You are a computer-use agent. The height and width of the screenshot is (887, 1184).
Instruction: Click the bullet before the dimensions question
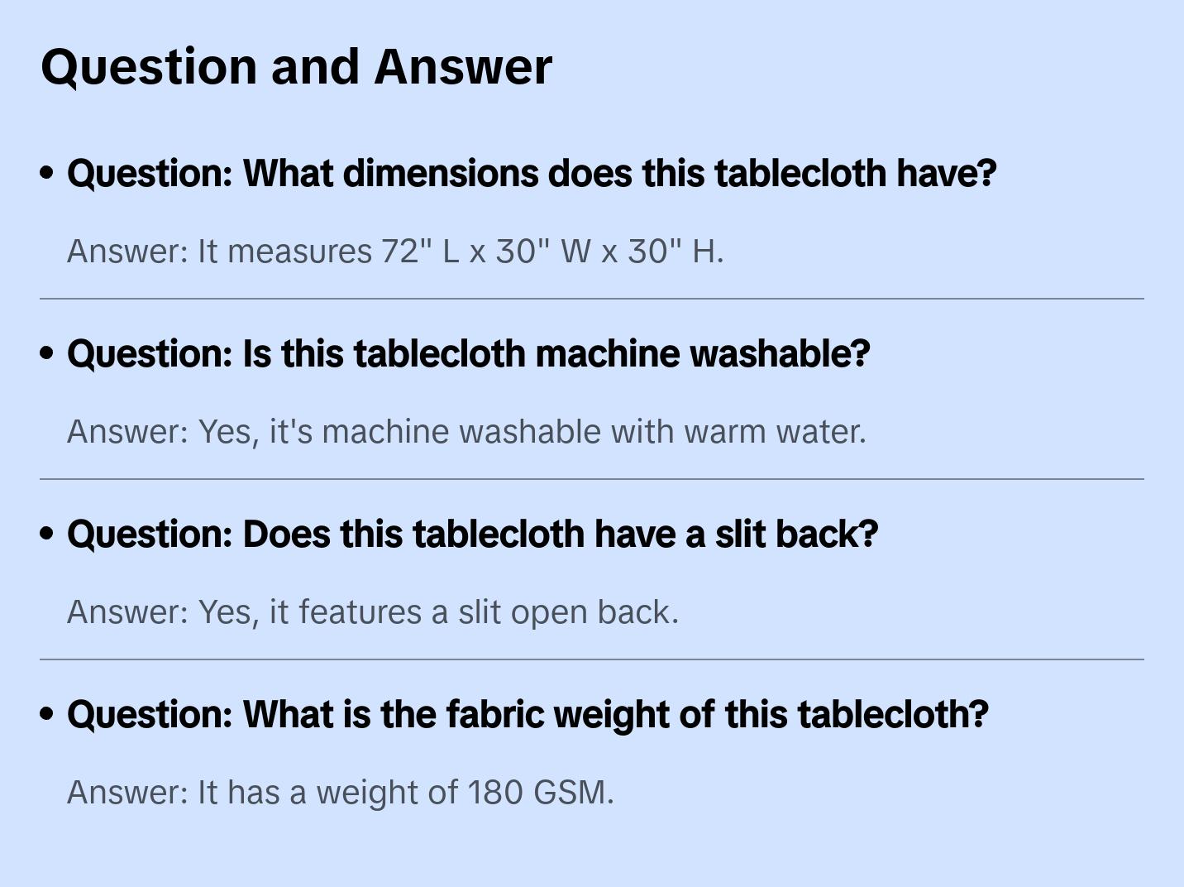(47, 173)
